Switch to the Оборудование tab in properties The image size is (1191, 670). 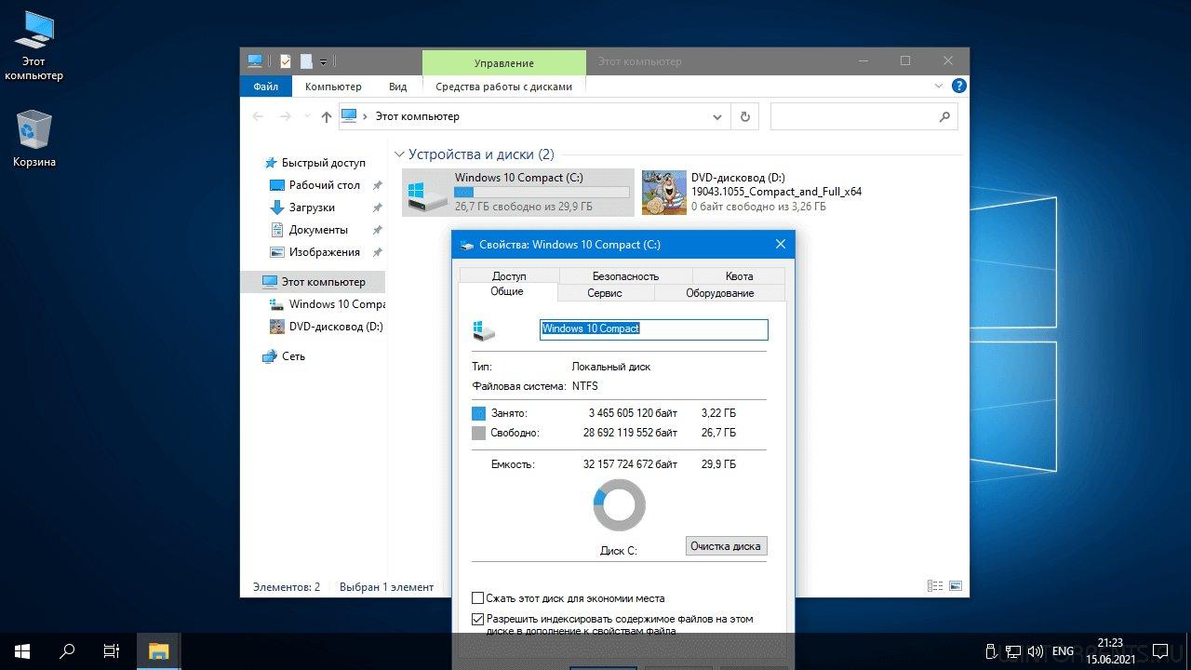coord(720,293)
